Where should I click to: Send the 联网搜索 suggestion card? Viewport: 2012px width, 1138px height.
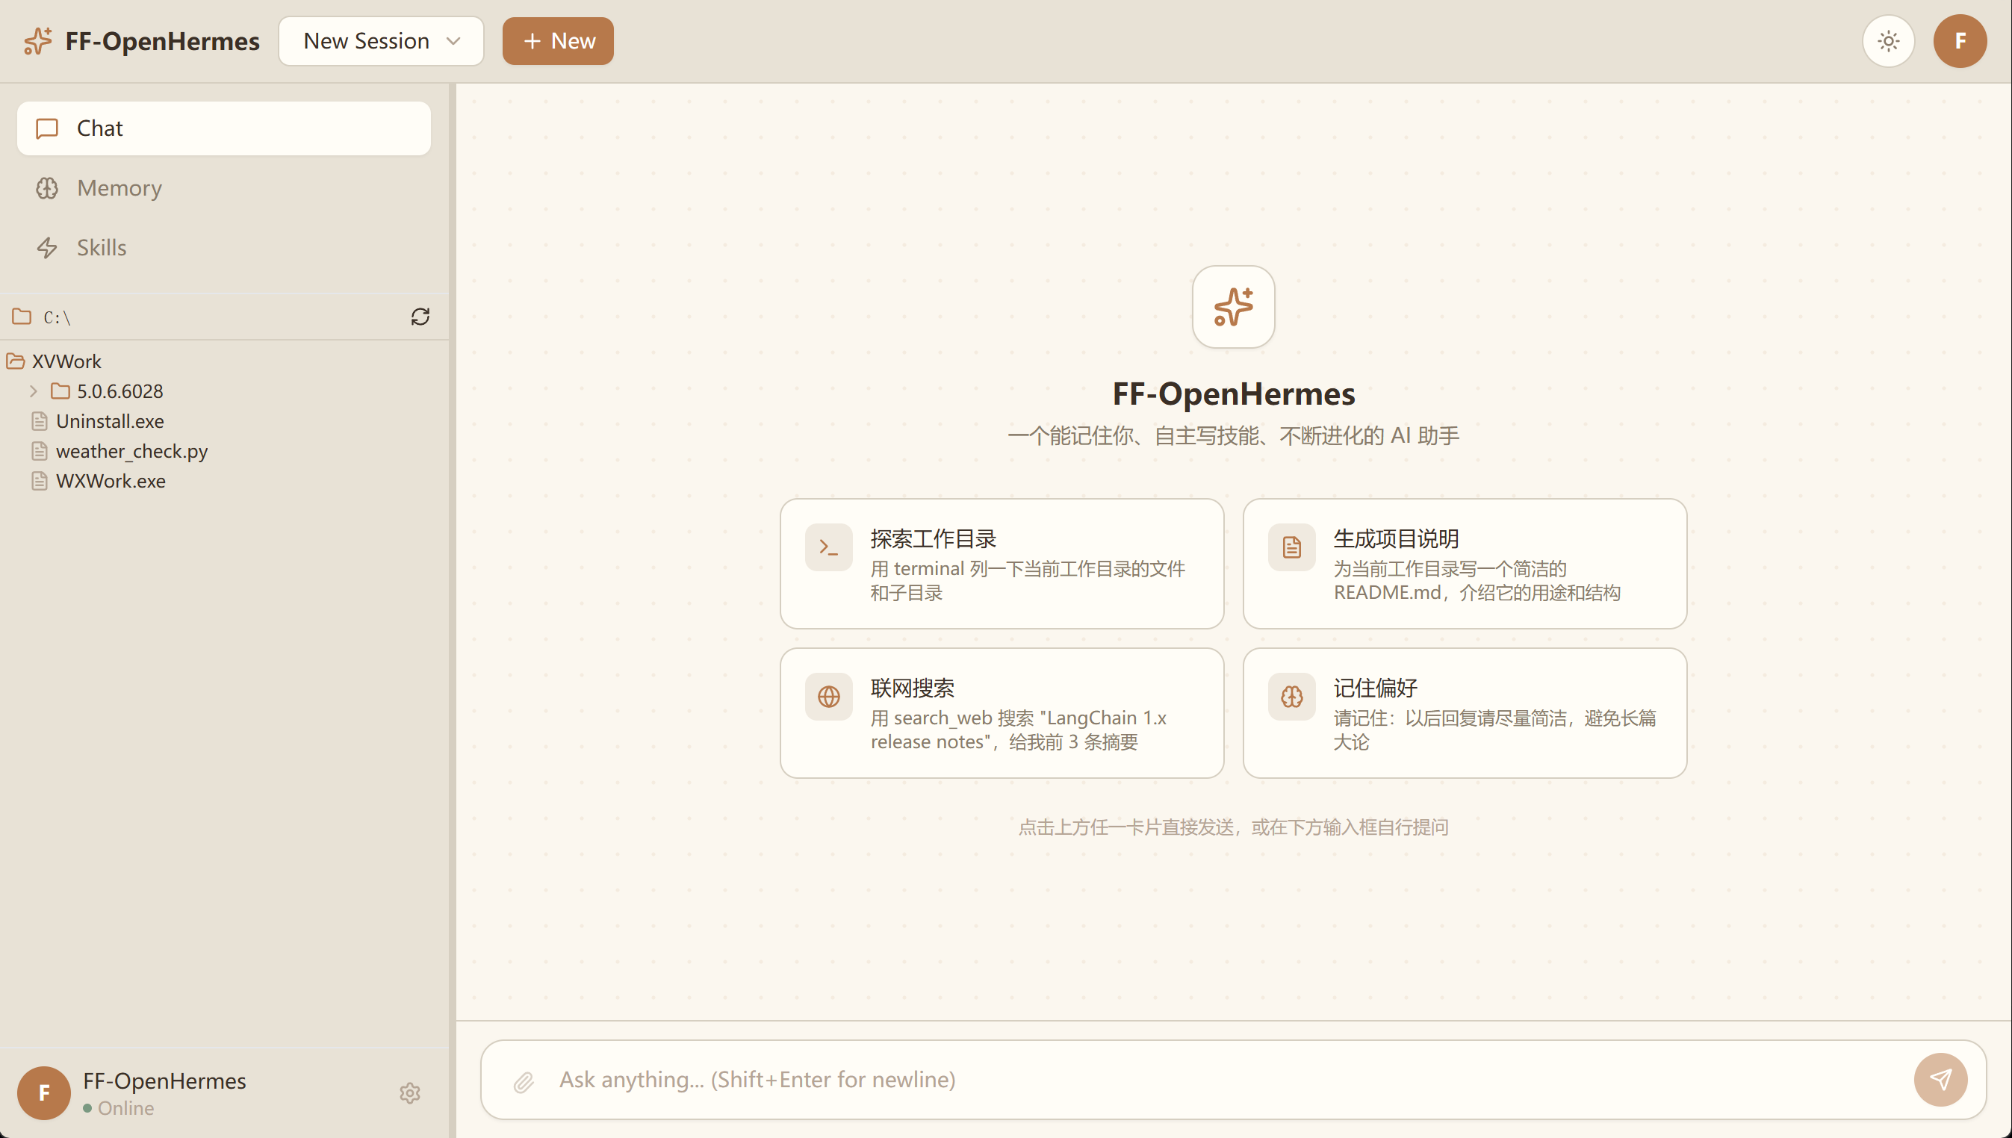(x=1002, y=713)
